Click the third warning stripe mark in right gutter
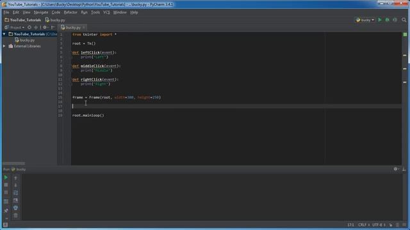 point(405,82)
